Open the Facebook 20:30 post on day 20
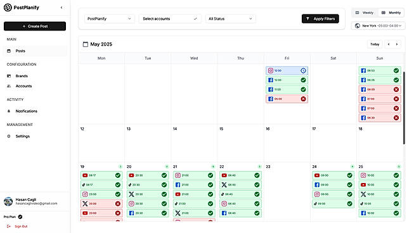 [x=148, y=213]
